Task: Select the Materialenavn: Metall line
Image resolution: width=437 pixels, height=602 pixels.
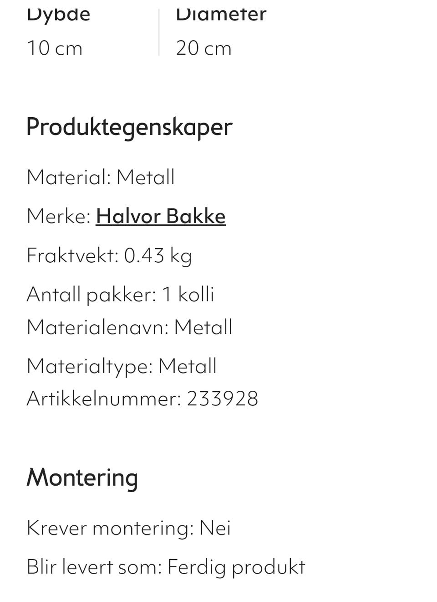Action: (x=129, y=327)
